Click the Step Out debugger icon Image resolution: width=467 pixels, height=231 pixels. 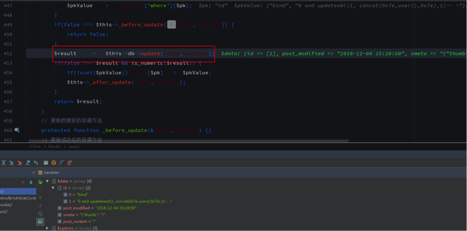click(28, 162)
